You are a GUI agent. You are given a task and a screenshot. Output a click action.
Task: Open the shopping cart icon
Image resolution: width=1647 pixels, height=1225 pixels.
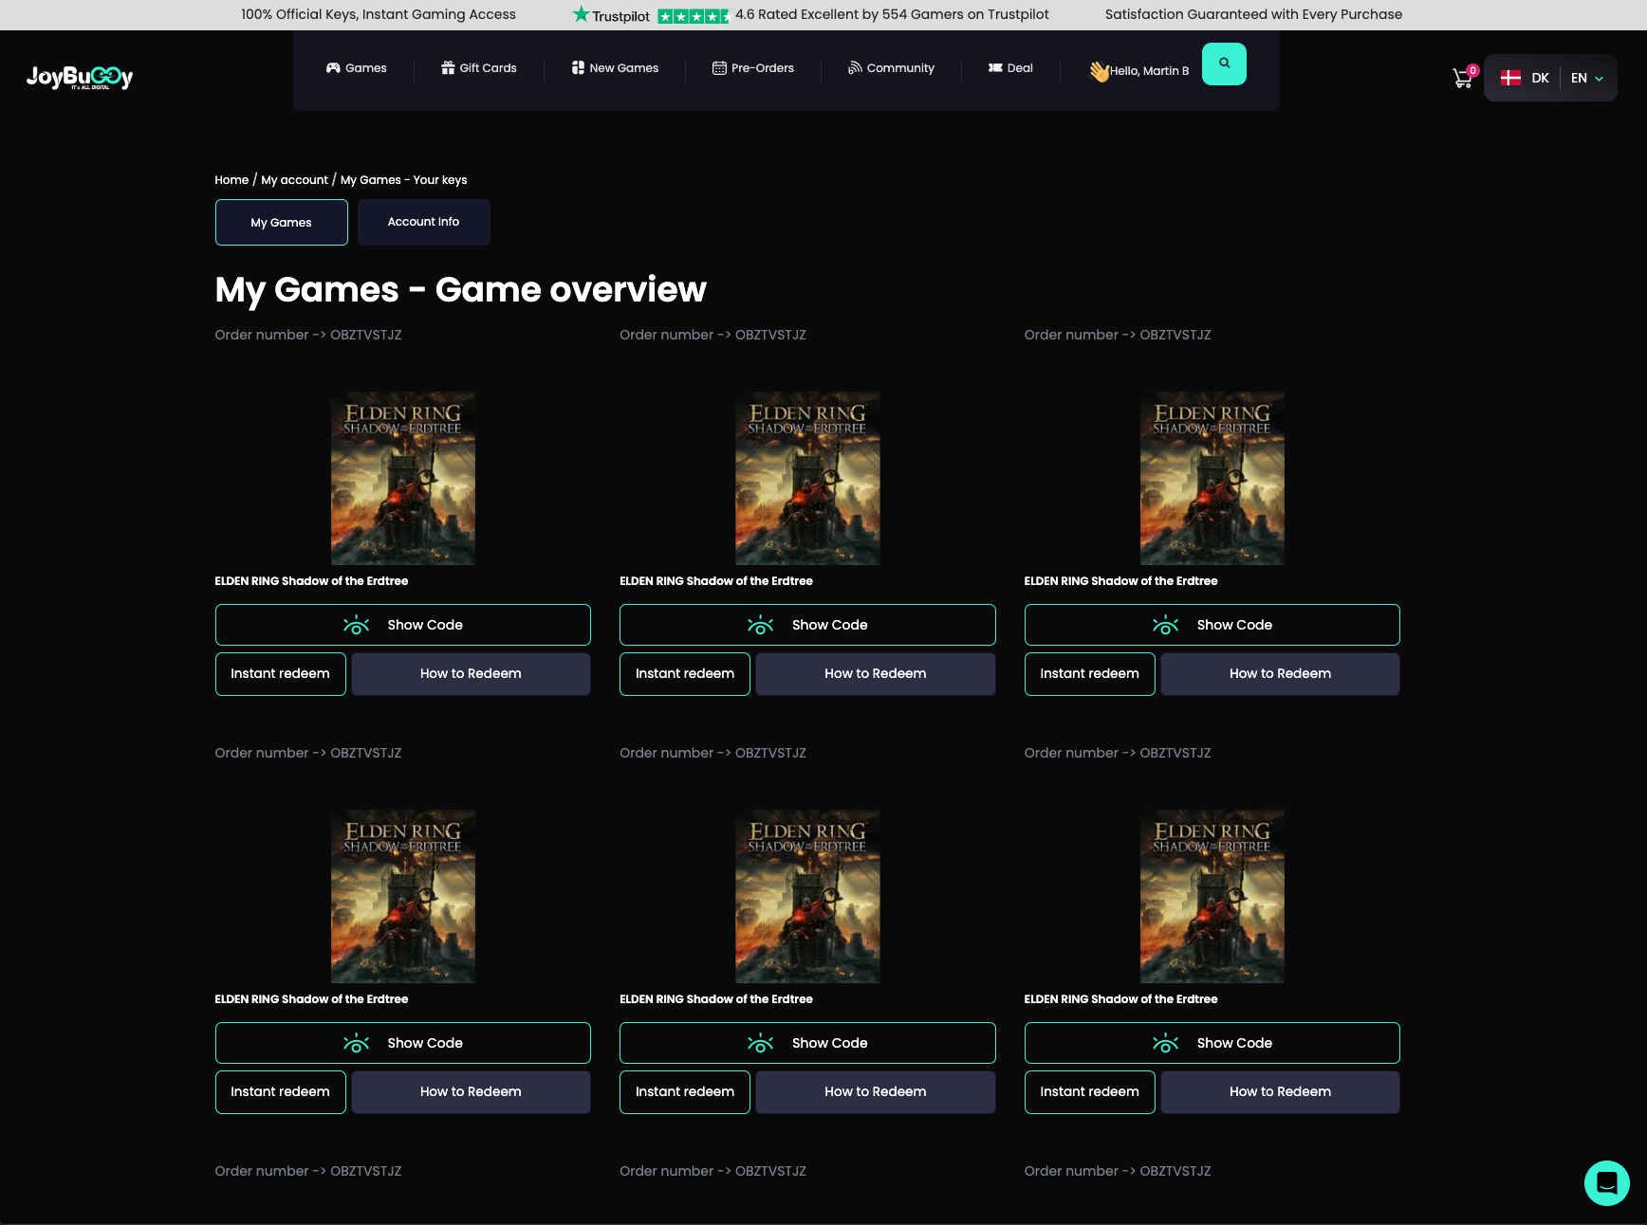coord(1462,79)
